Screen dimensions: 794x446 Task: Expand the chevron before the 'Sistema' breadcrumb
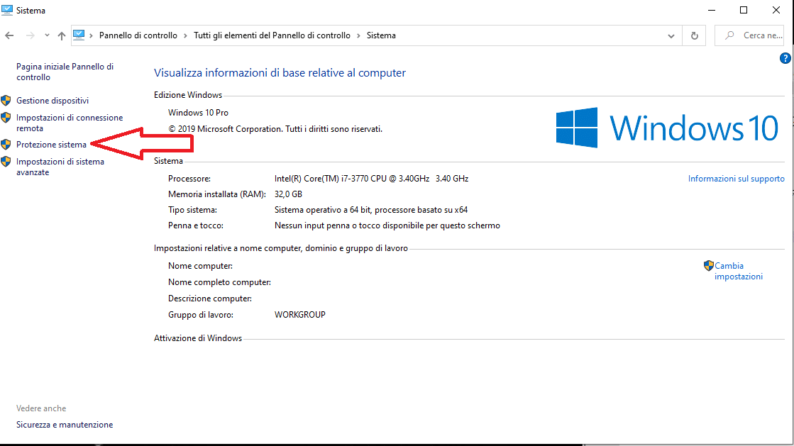358,35
